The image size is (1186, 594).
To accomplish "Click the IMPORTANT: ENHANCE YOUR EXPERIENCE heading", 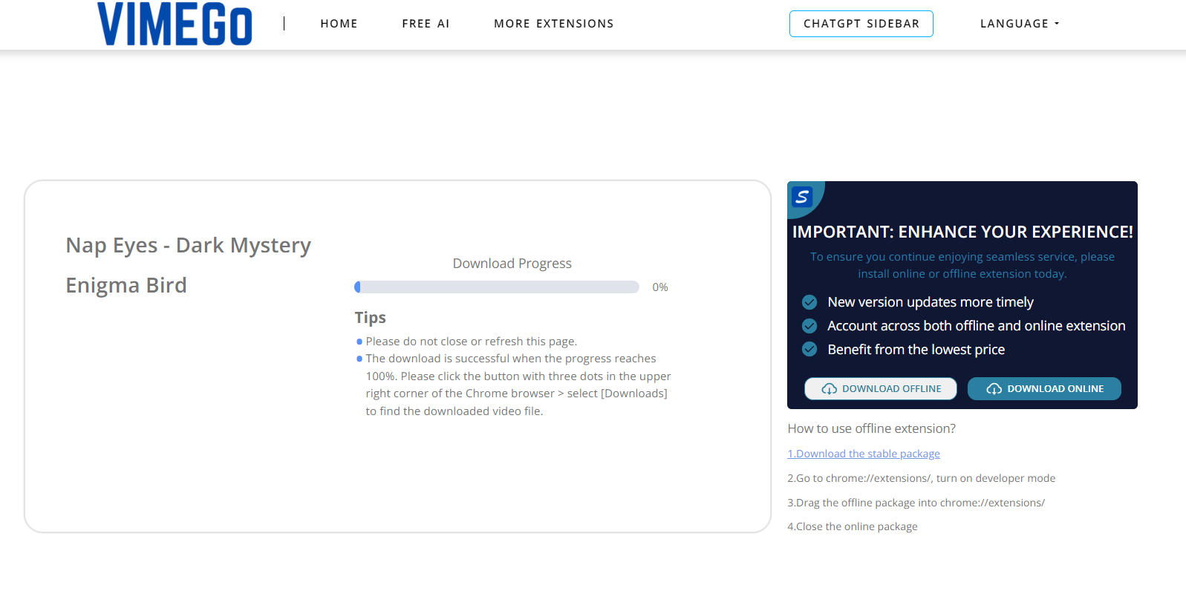I will pyautogui.click(x=962, y=232).
